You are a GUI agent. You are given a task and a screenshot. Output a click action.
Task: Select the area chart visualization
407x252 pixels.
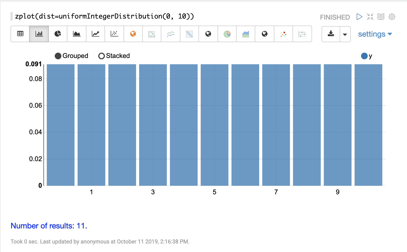click(77, 34)
